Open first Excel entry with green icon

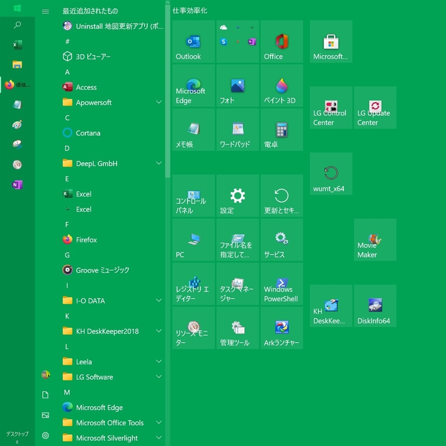[x=112, y=194]
